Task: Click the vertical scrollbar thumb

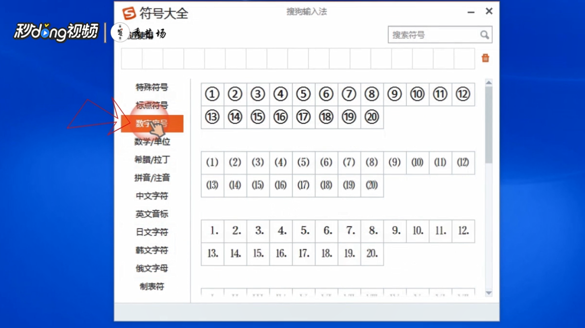Action: (x=489, y=125)
